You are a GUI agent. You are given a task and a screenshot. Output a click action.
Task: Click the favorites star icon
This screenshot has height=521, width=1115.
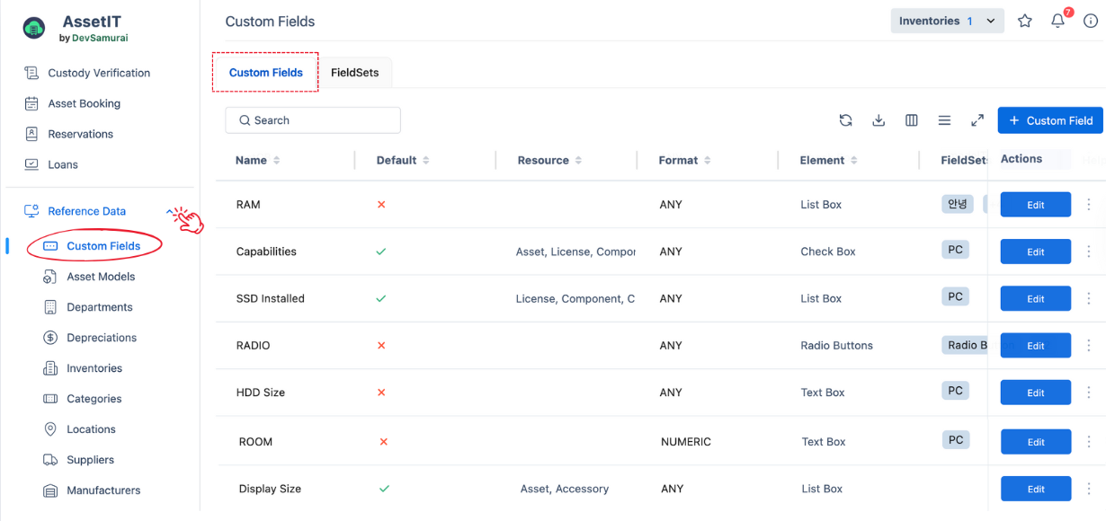(1024, 22)
